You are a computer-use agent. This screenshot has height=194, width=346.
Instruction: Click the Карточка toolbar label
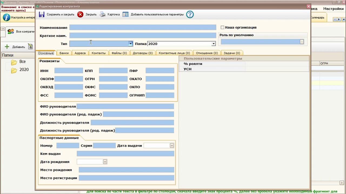tap(114, 15)
